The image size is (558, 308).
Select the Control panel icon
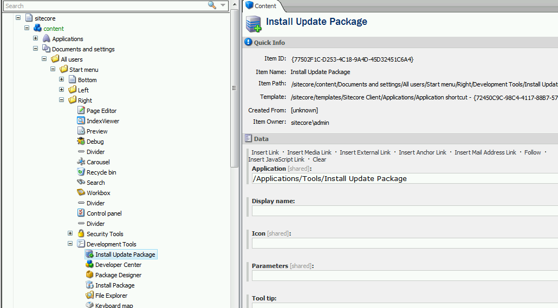click(x=81, y=213)
